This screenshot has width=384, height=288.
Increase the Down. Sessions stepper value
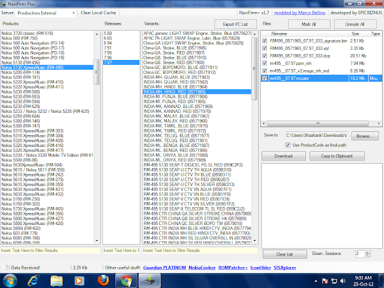pos(367,252)
